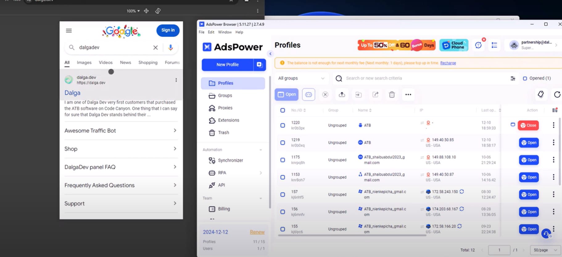
Task: Click the rotate device icon in browser toolbar
Action: coord(158,11)
